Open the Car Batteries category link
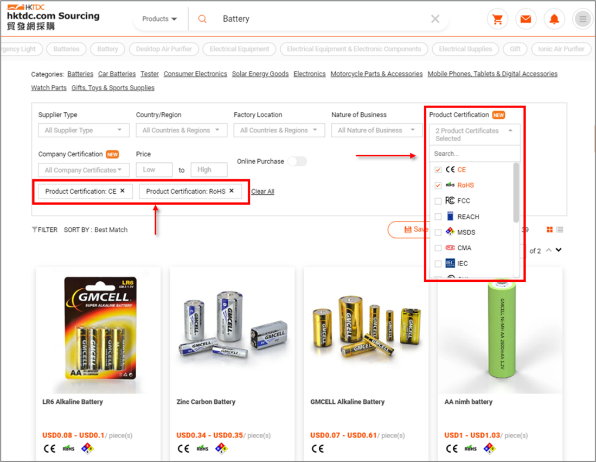596x462 pixels. (x=117, y=74)
